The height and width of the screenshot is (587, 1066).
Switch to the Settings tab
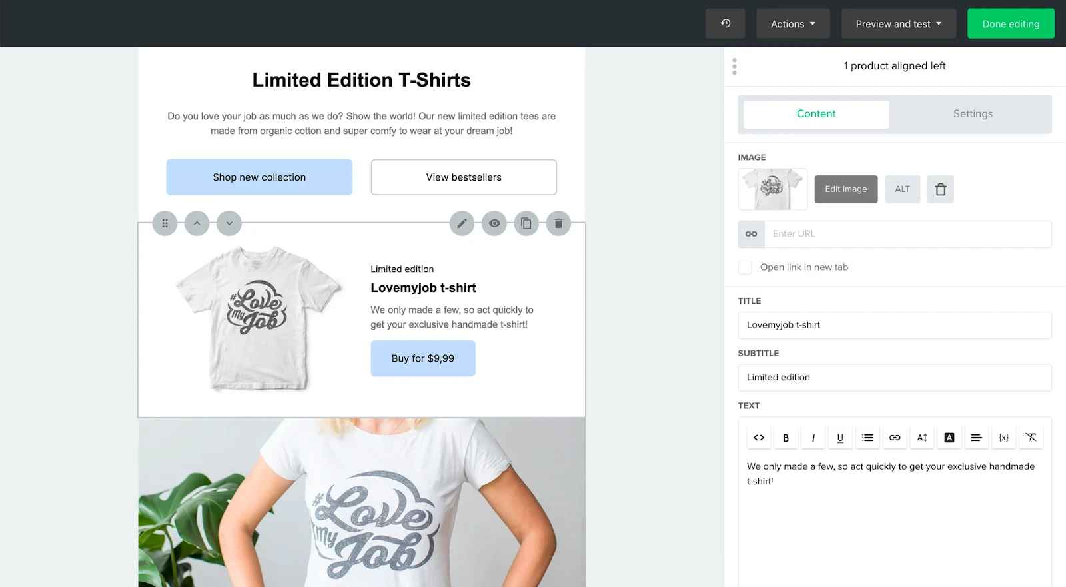click(973, 114)
